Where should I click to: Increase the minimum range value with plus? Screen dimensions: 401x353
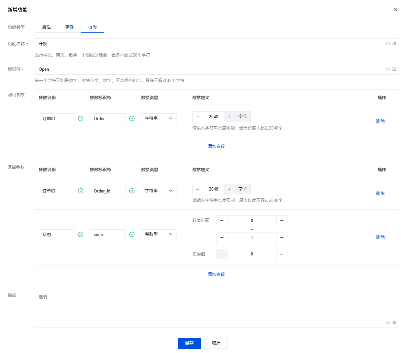pyautogui.click(x=282, y=221)
